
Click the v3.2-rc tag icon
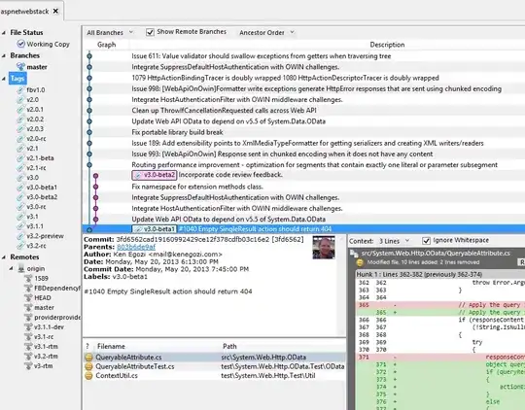20,246
